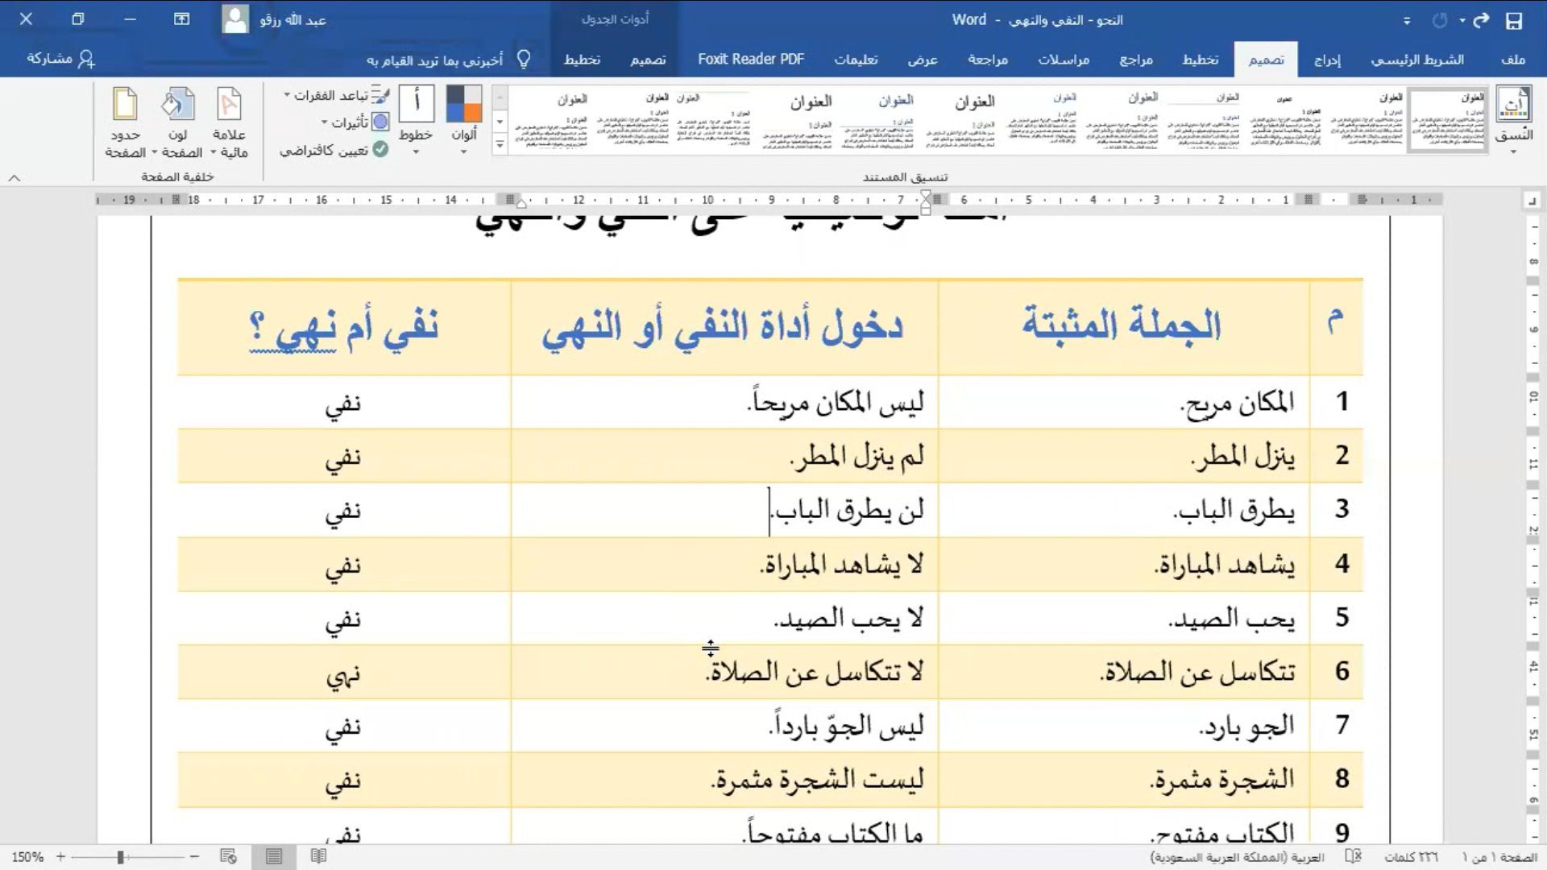The height and width of the screenshot is (870, 1547).
Task: Click table header الجملة المثبتة
Action: click(x=1122, y=325)
